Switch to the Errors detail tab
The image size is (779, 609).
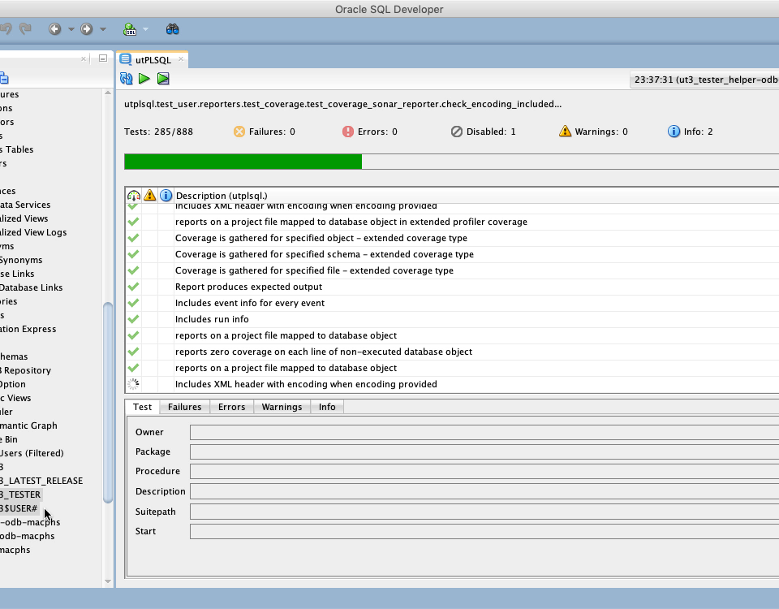click(231, 407)
